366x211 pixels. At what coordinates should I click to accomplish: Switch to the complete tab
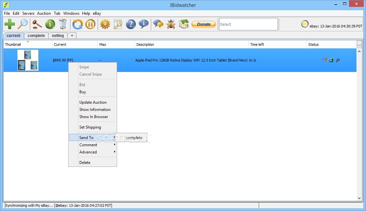(36, 36)
